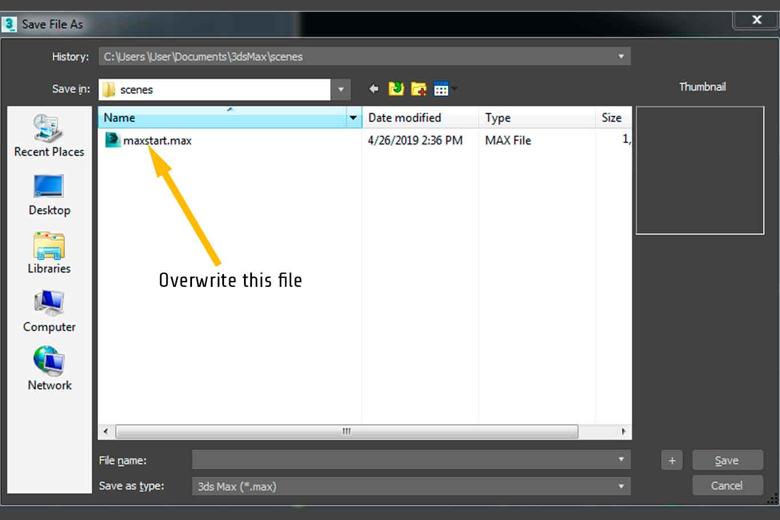Open Network in the sidebar
This screenshot has width=780, height=520.
[49, 369]
